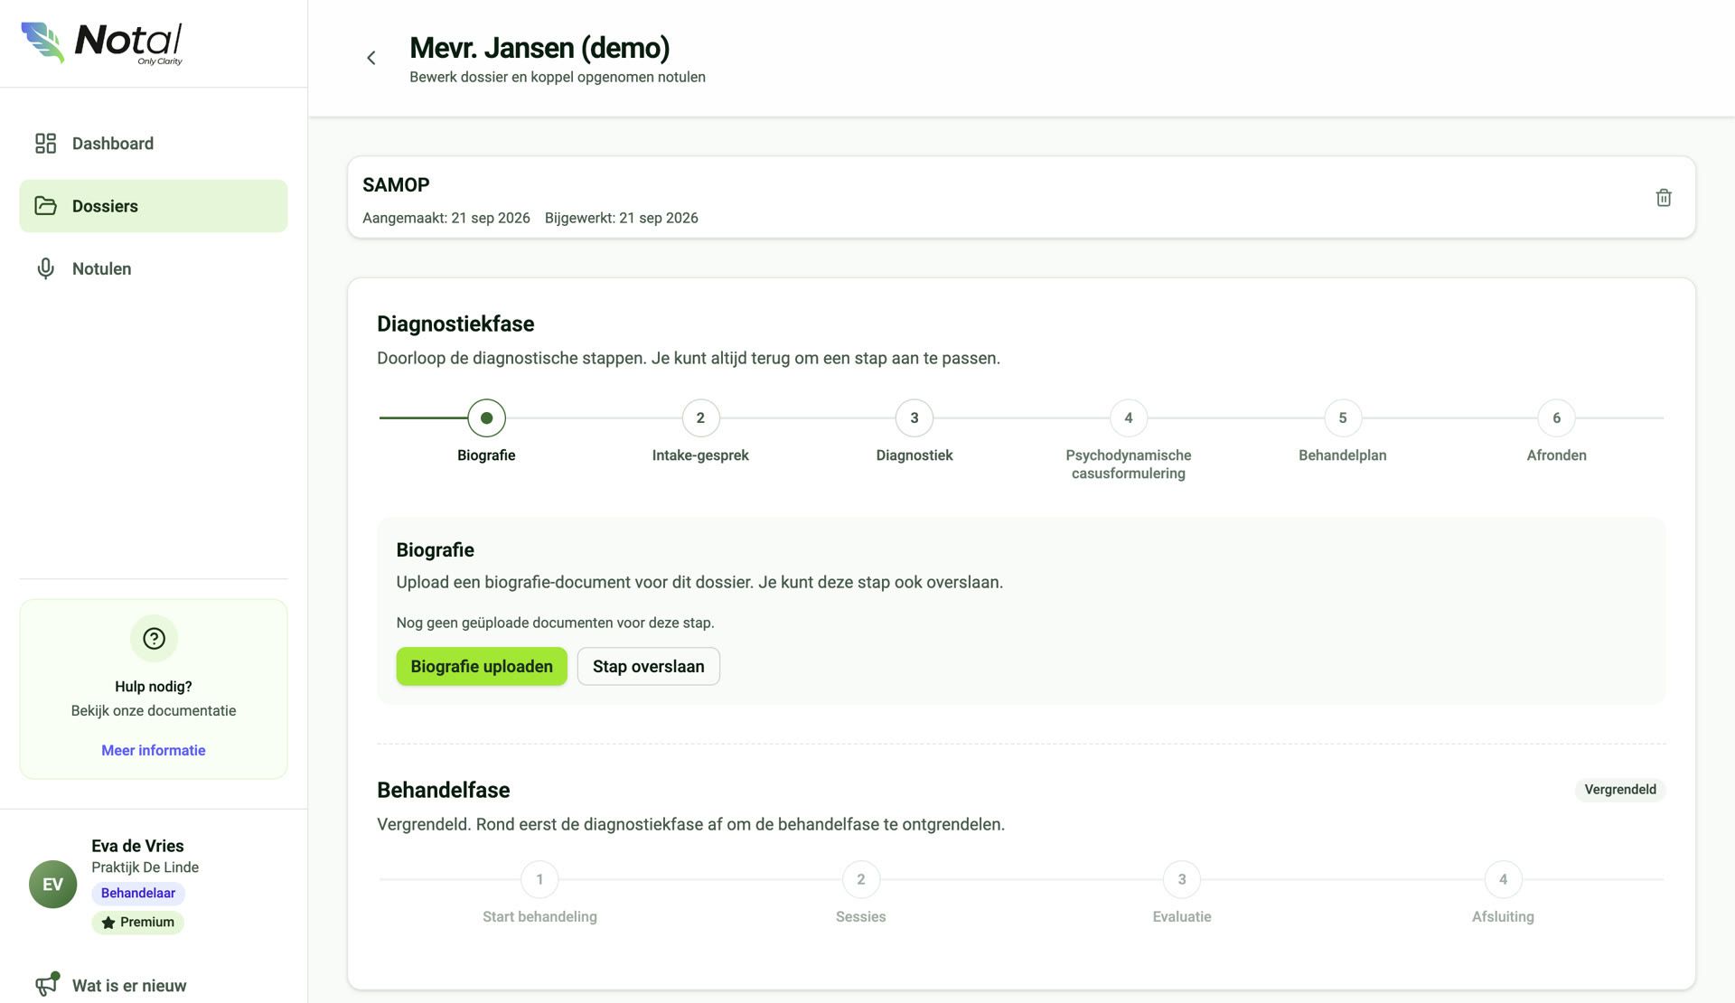Screen dimensions: 1735x1003
Task: Go to step 6 Afronden
Action: coord(1556,418)
